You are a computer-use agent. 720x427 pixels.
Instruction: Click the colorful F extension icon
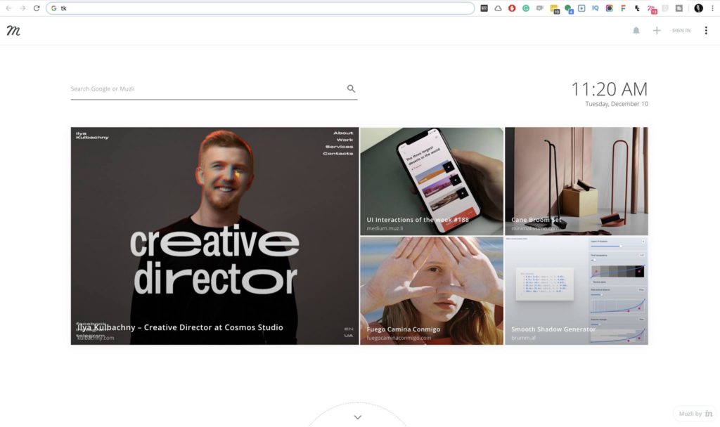[623, 8]
